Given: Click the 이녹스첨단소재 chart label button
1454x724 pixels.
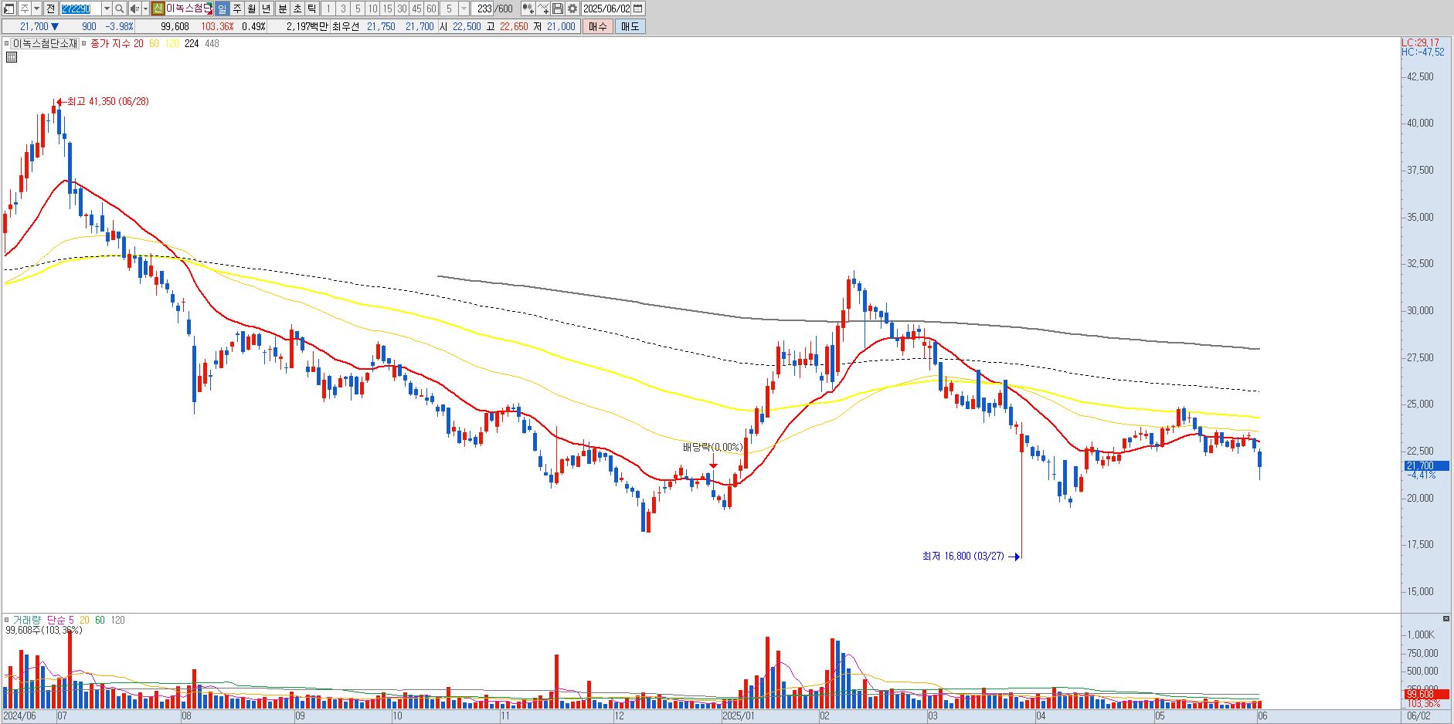Looking at the screenshot, I should (45, 43).
